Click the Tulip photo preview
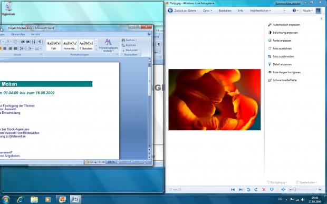Screen dimensions: 327x204 pyautogui.click(x=214, y=100)
